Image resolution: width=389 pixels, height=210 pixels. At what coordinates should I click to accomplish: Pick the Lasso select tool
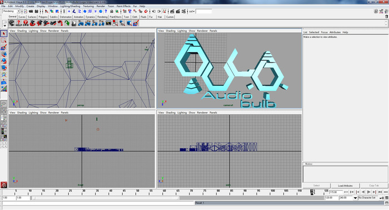coord(4,40)
